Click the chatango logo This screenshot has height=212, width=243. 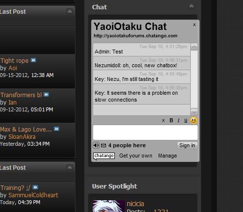pyautogui.click(x=104, y=156)
